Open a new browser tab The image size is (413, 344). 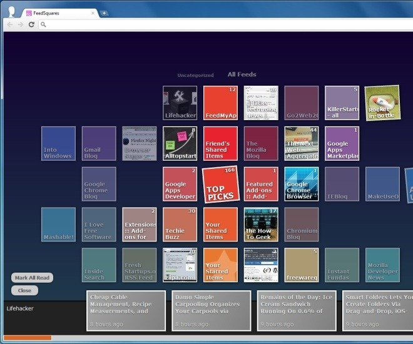[105, 13]
